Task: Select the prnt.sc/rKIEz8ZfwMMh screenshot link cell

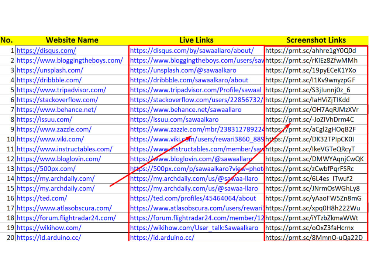Action: [x=316, y=61]
